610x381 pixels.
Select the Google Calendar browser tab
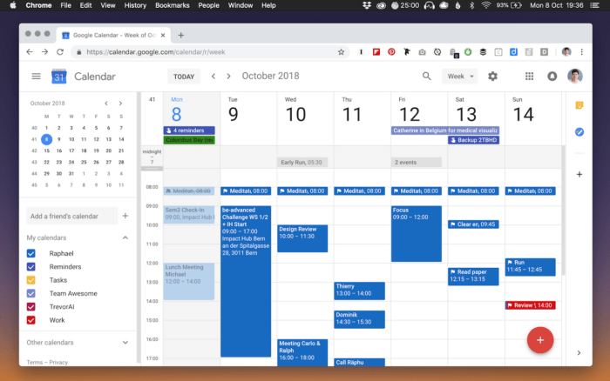coord(112,36)
